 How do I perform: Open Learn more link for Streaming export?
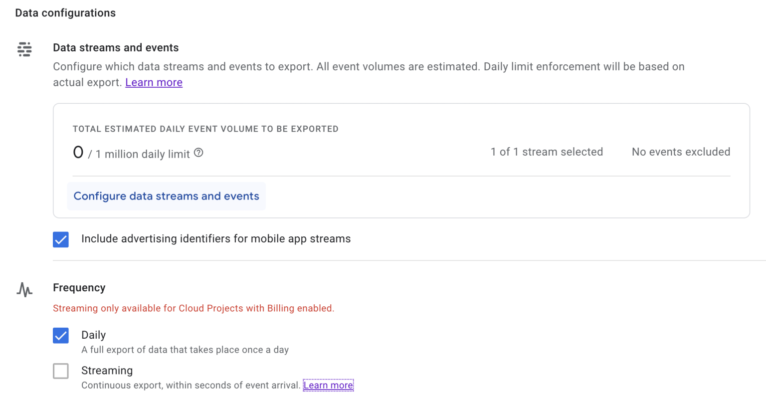point(328,385)
